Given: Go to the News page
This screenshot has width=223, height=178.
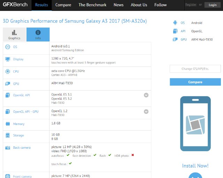Looking at the screenshot, I should tap(118, 5).
